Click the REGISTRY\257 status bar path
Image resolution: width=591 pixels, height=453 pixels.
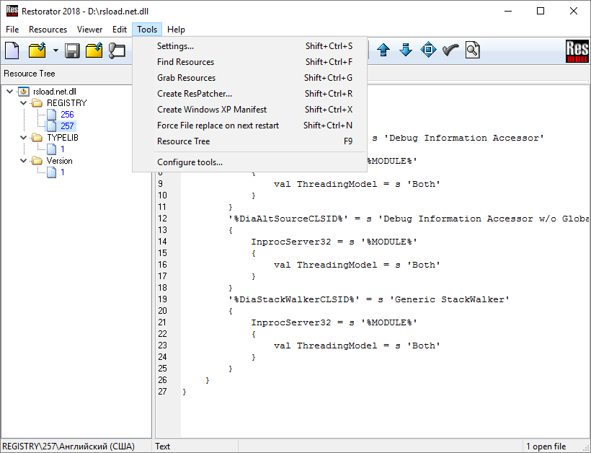click(68, 447)
